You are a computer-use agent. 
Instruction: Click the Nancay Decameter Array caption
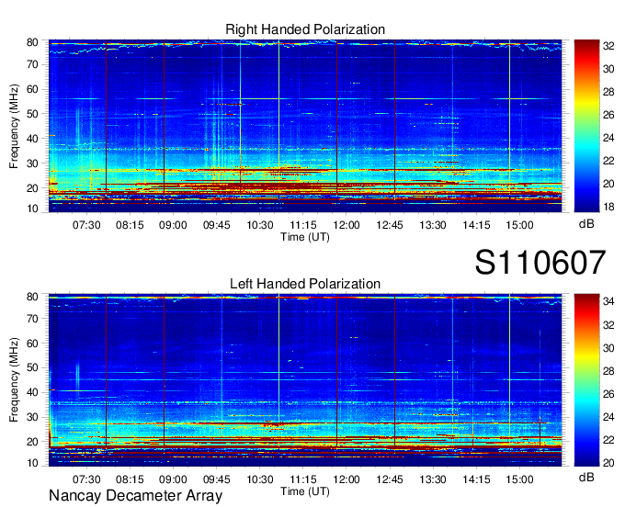135,496
